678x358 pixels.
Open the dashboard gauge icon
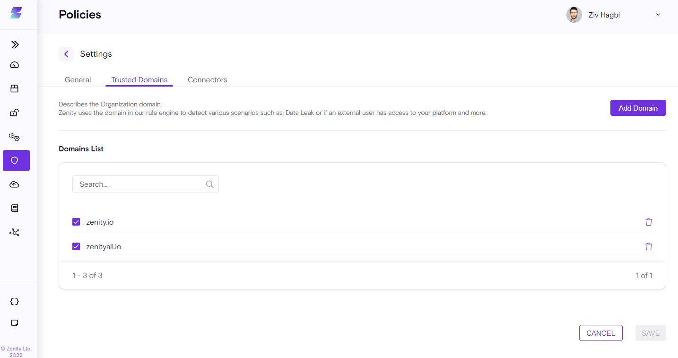point(15,65)
